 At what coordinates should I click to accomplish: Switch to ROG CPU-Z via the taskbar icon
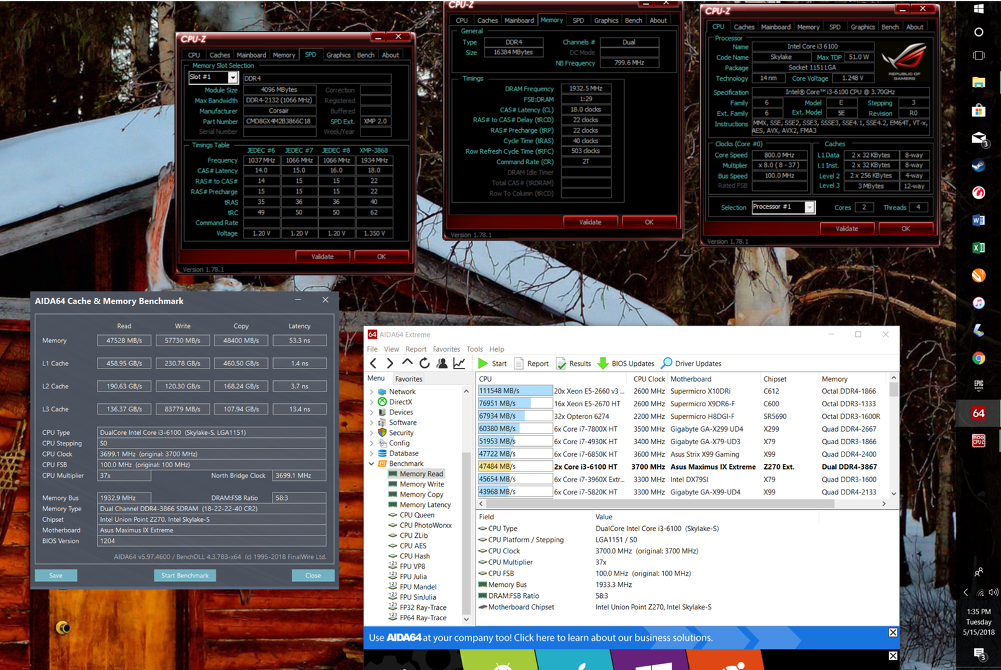[x=979, y=440]
